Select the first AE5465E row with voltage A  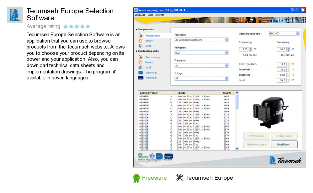(187, 96)
